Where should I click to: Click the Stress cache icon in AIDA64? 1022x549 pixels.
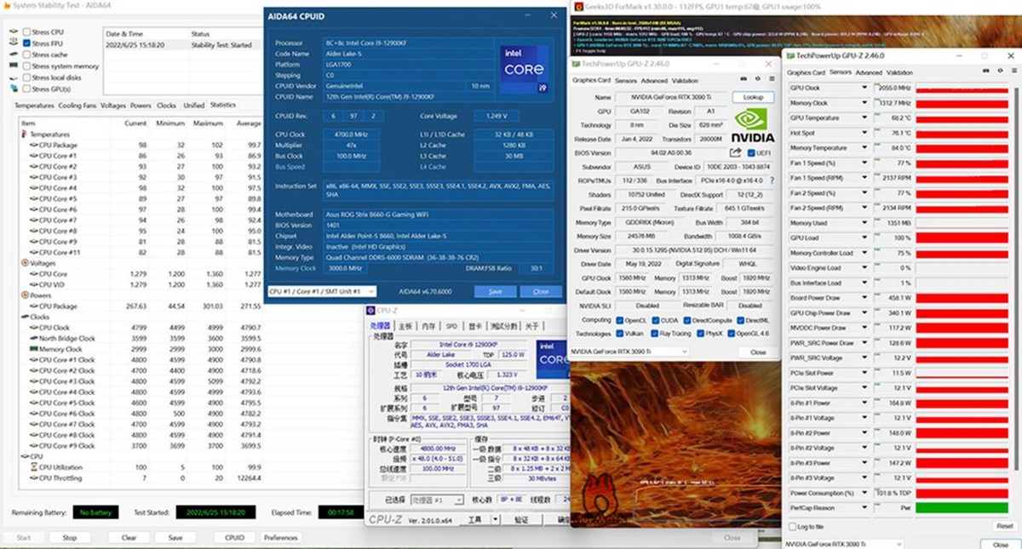(x=13, y=53)
